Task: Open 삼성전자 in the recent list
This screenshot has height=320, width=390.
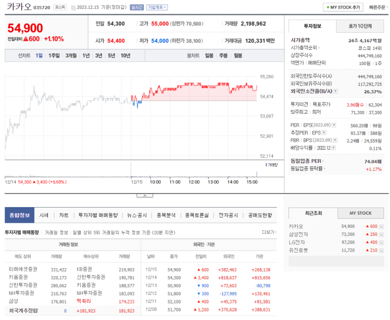Action: pyautogui.click(x=298, y=234)
